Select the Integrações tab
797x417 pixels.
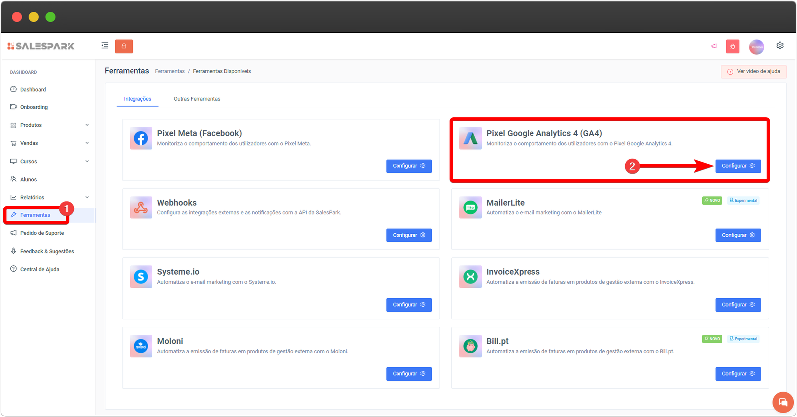tap(137, 99)
